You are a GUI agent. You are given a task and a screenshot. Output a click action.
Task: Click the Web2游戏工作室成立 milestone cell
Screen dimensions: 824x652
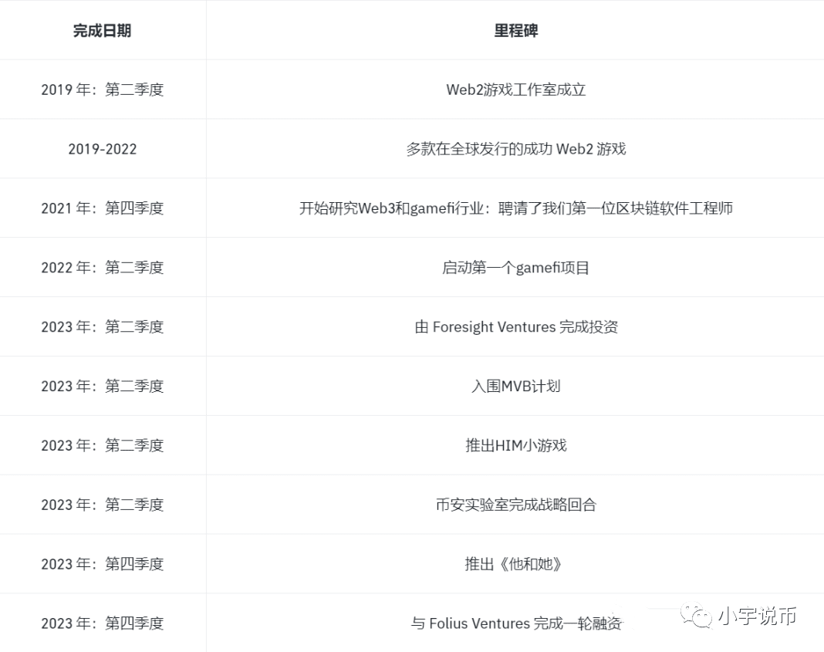pos(515,89)
